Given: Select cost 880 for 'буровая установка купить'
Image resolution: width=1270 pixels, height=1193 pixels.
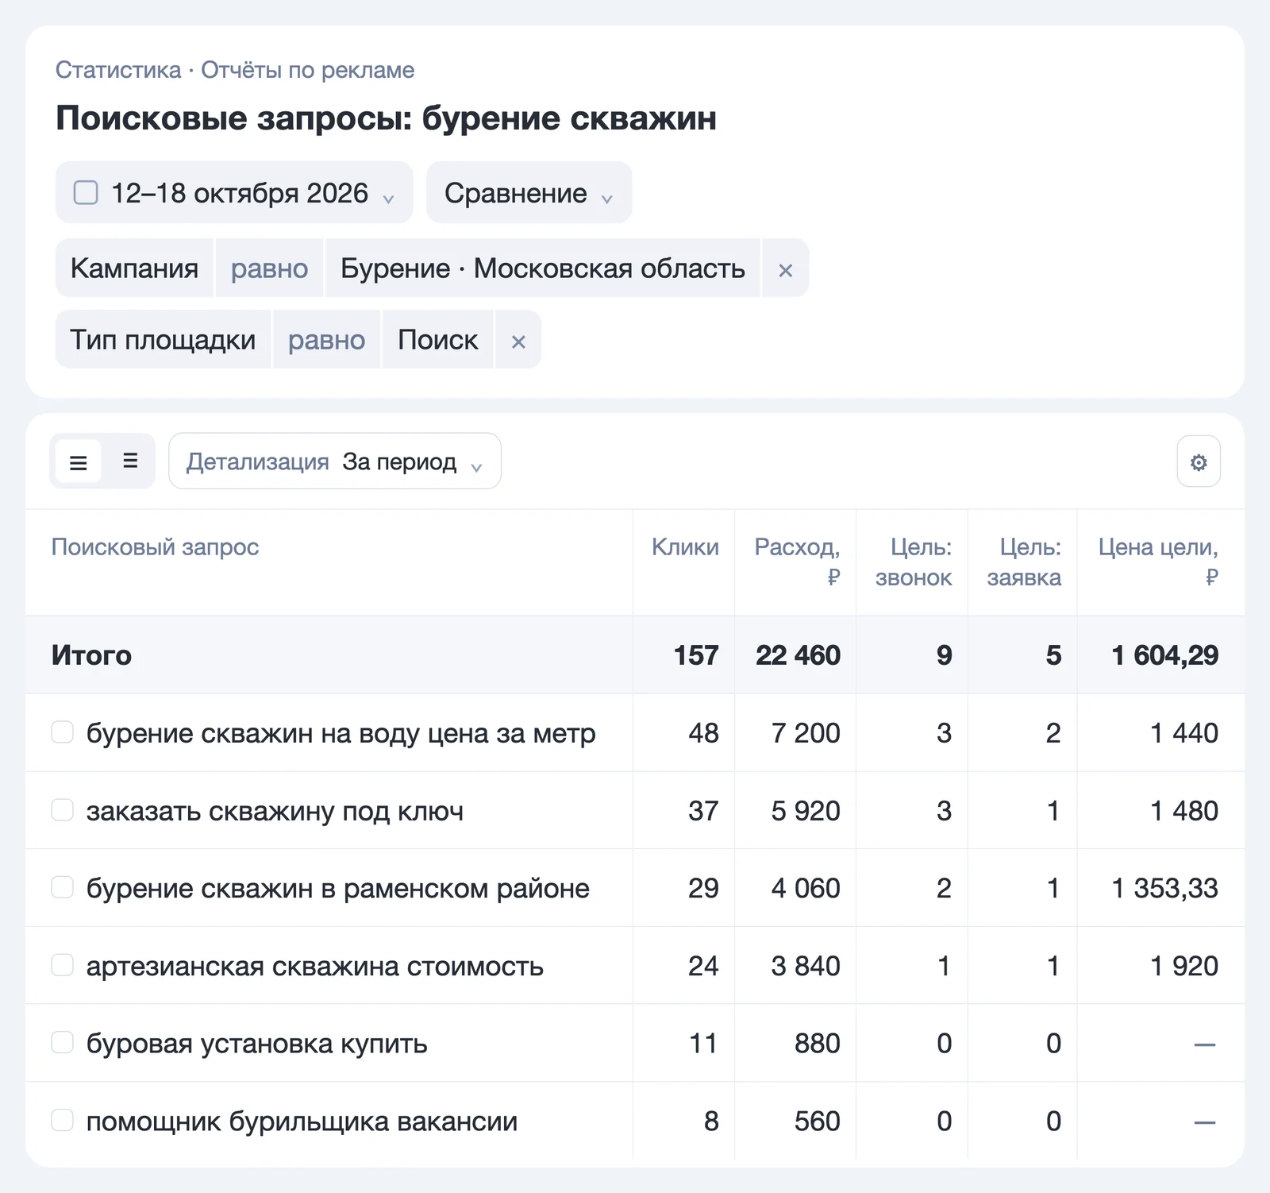Looking at the screenshot, I should (x=818, y=1042).
